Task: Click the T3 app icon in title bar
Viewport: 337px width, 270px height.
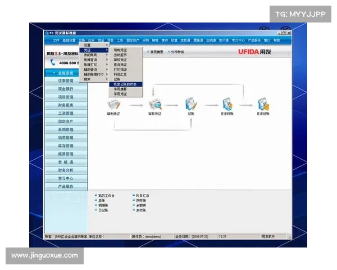Action: click(x=47, y=33)
